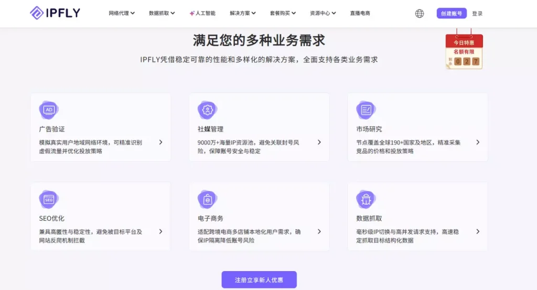
Task: Open the 今日特惠 calendar promo badge
Action: coord(464,49)
